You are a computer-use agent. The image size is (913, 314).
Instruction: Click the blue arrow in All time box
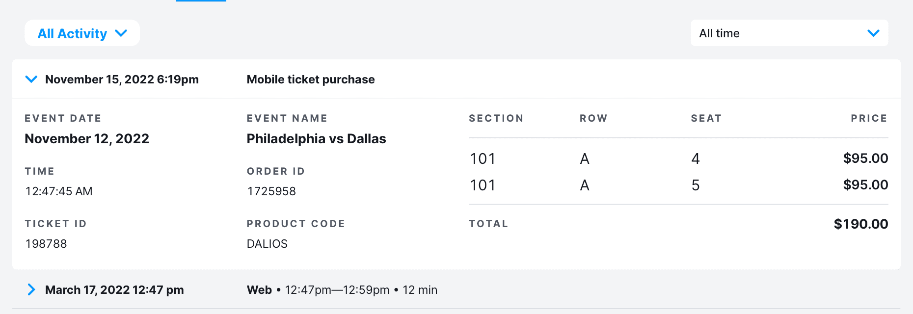point(873,33)
